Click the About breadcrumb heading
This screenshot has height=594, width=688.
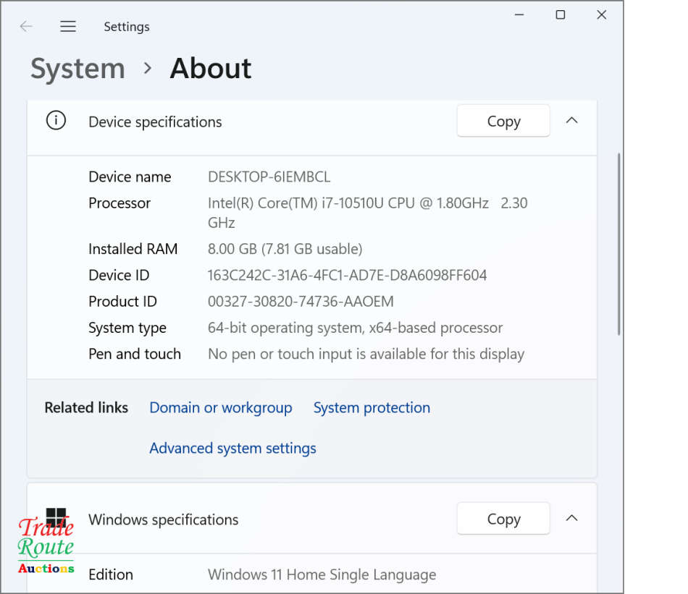tap(210, 69)
